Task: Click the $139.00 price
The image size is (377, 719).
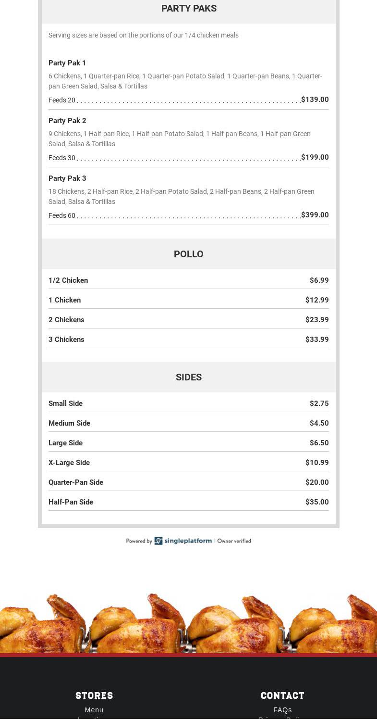Action: point(315,100)
